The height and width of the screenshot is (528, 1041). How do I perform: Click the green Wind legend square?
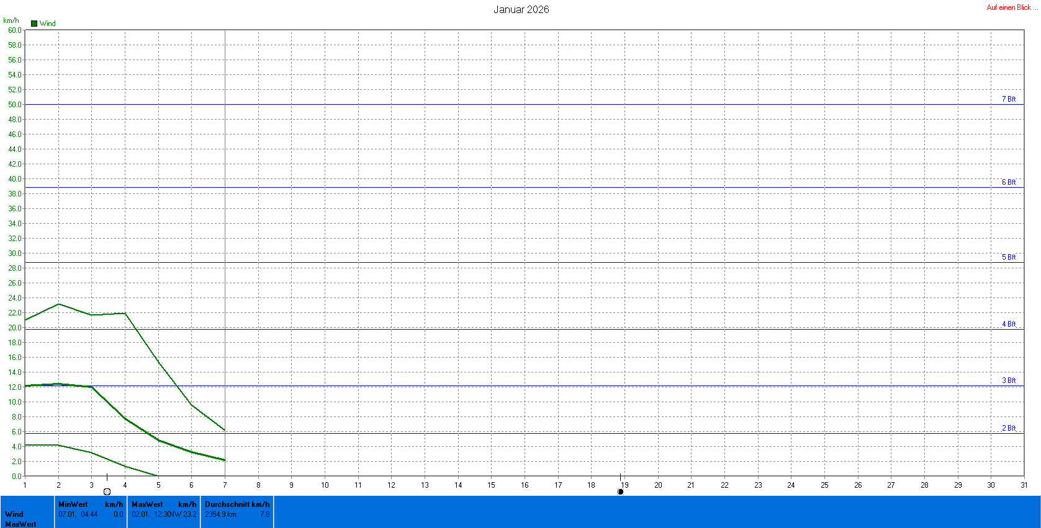click(34, 24)
